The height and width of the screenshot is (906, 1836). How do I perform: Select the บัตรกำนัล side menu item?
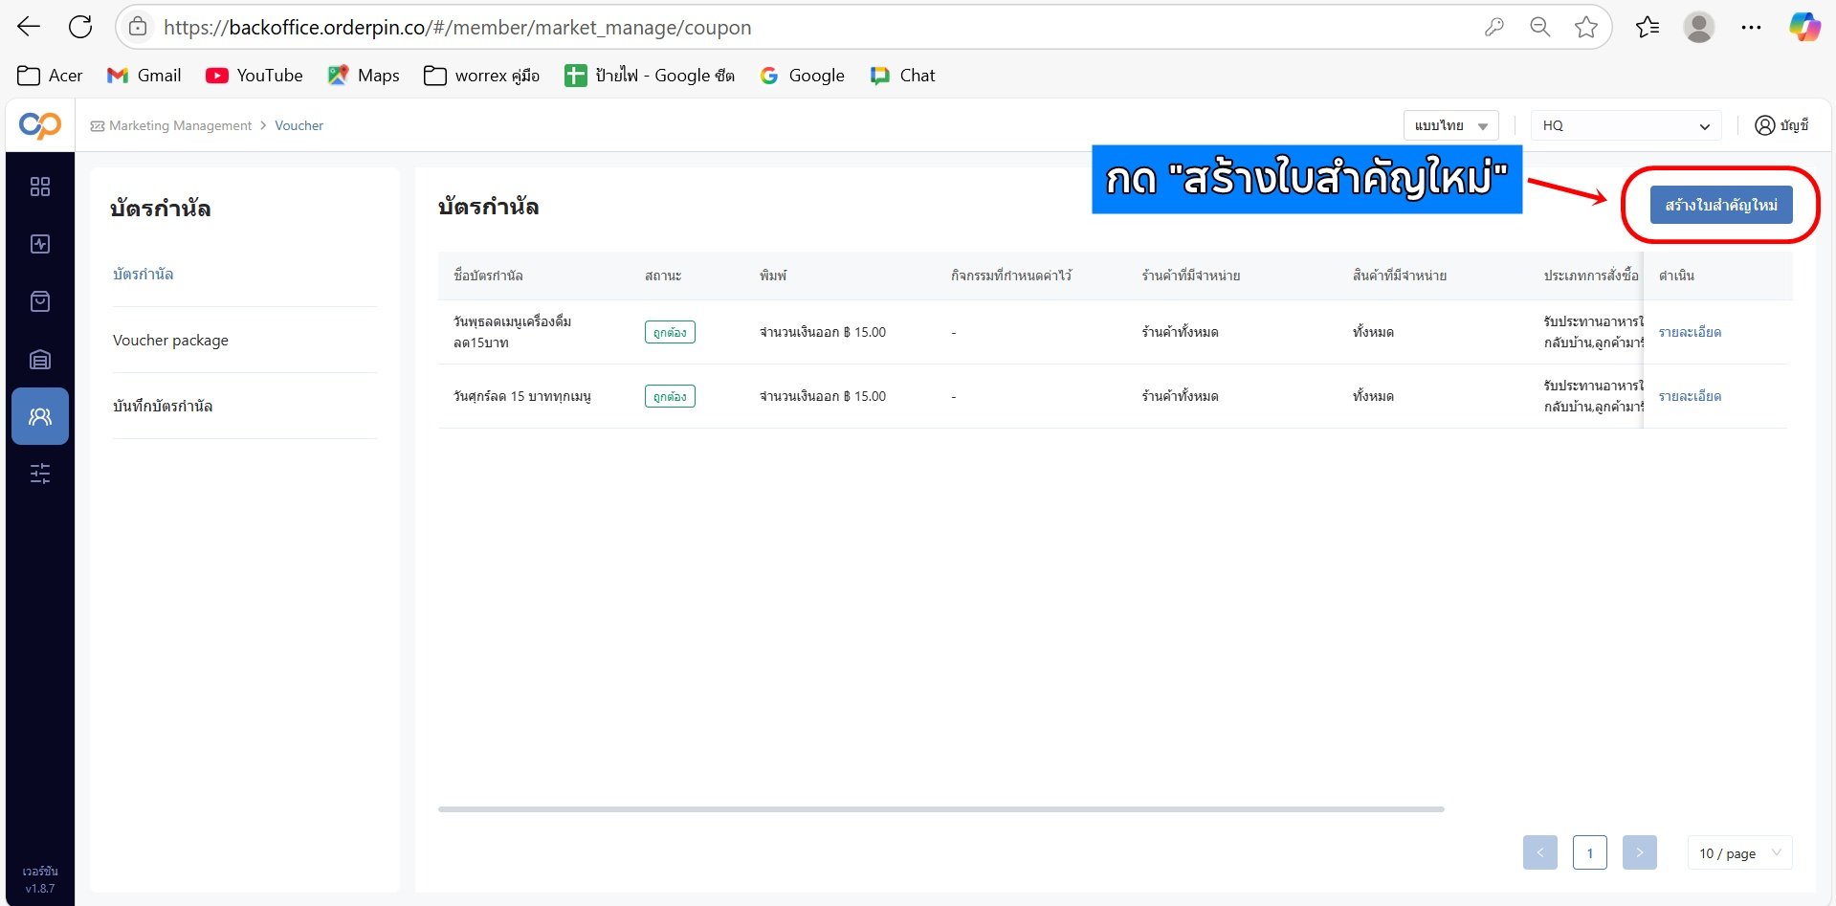point(144,275)
